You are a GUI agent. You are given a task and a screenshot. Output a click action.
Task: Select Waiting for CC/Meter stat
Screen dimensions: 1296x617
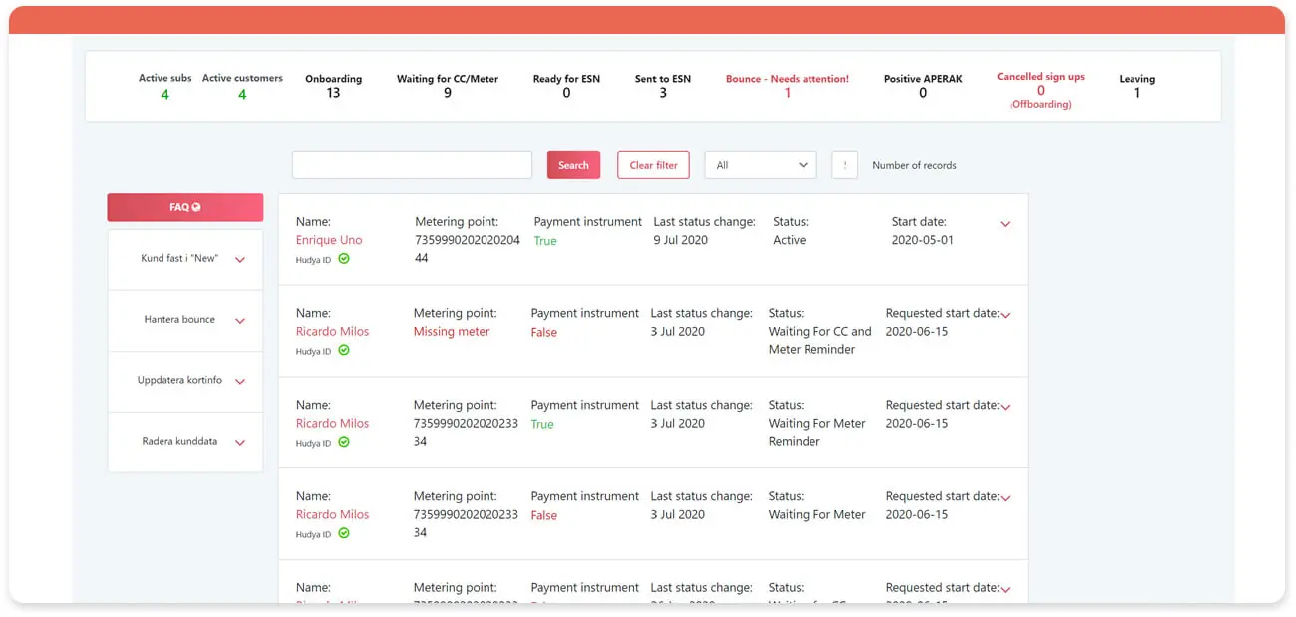point(448,86)
